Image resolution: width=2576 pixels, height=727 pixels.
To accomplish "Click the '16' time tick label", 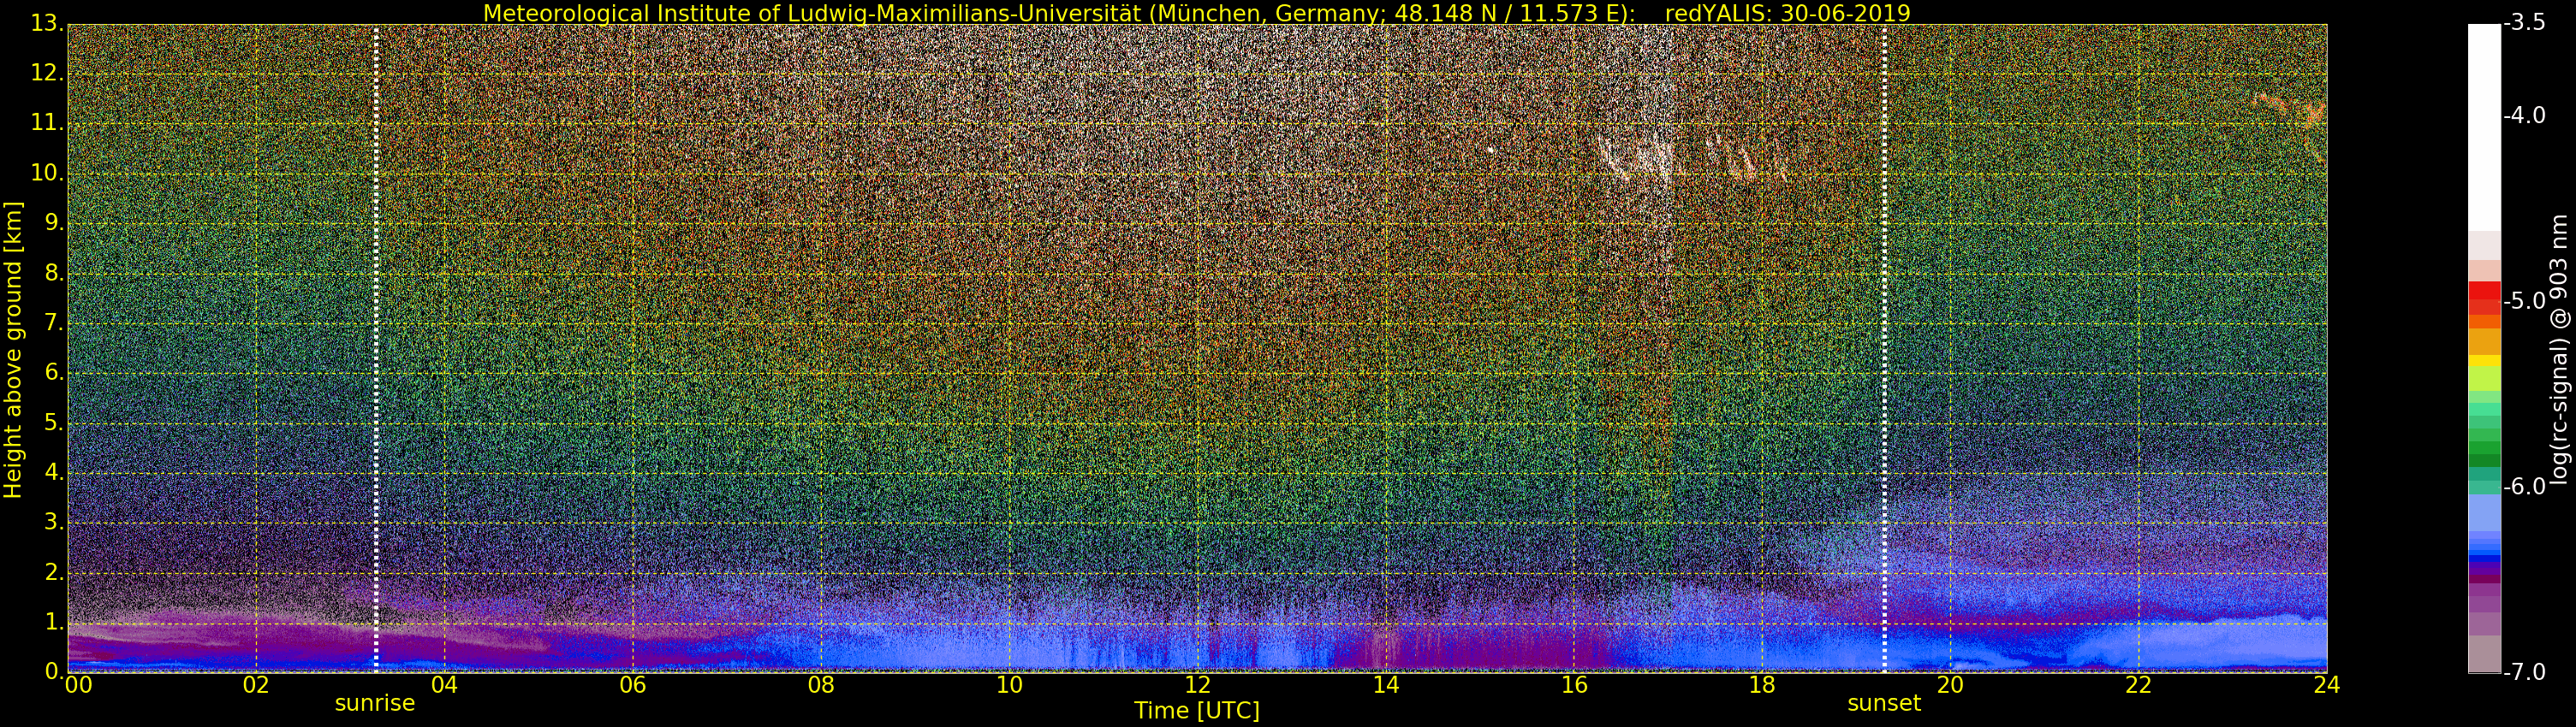I will [x=1574, y=684].
